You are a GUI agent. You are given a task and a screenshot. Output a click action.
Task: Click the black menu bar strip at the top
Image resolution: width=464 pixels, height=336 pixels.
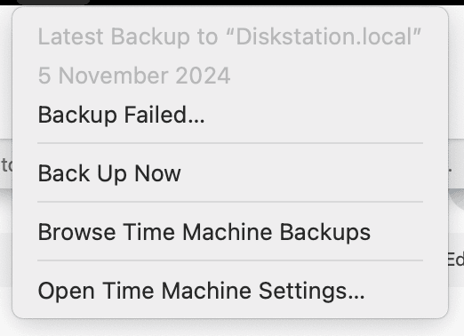tap(232, 3)
